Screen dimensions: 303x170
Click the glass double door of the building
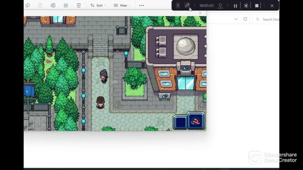[185, 83]
